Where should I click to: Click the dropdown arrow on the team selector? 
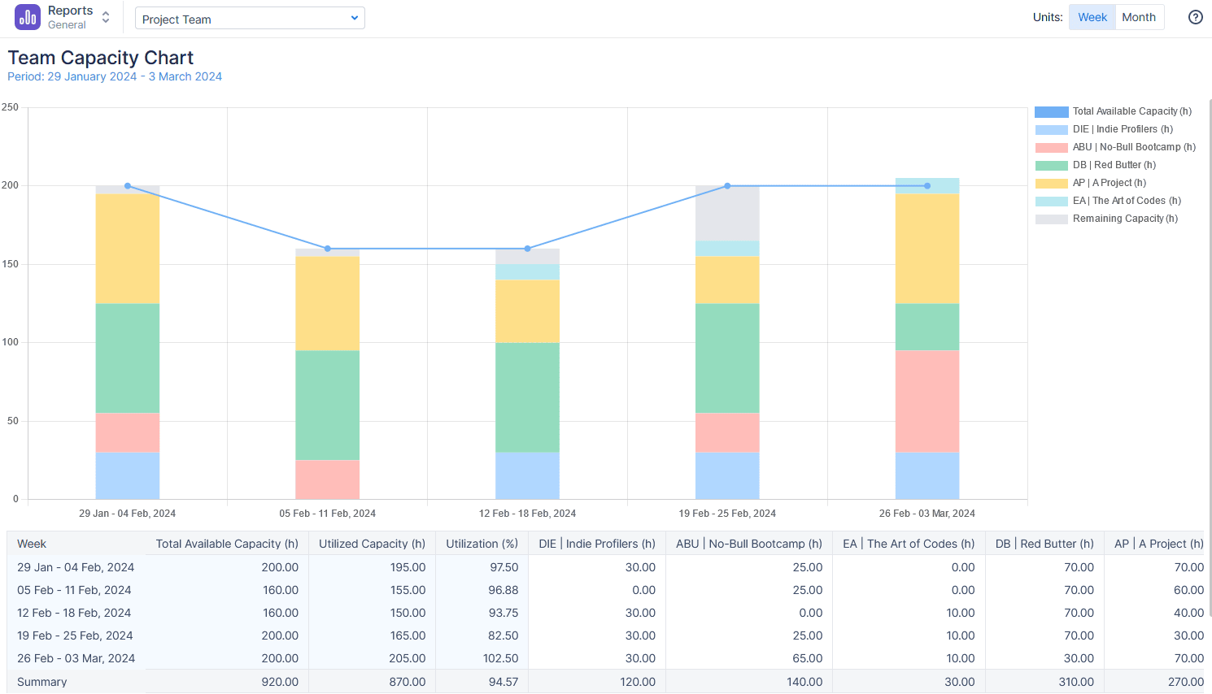point(353,17)
